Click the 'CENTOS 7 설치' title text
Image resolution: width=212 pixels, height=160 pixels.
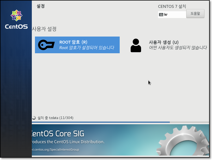click(172, 6)
